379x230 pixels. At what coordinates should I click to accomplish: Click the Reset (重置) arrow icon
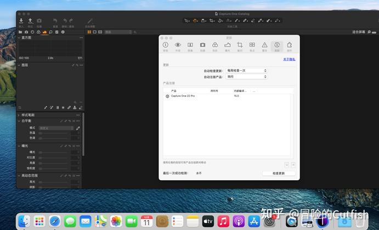55,21
